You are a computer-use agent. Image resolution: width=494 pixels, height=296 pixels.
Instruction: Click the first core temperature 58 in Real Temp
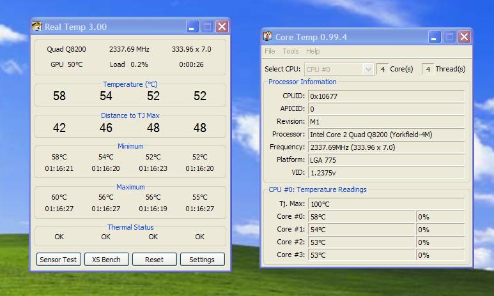click(x=59, y=96)
